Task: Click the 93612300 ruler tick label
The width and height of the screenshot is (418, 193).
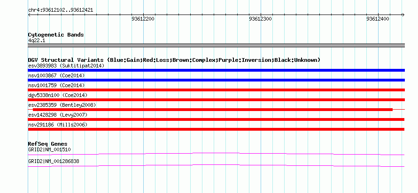Action: click(261, 19)
